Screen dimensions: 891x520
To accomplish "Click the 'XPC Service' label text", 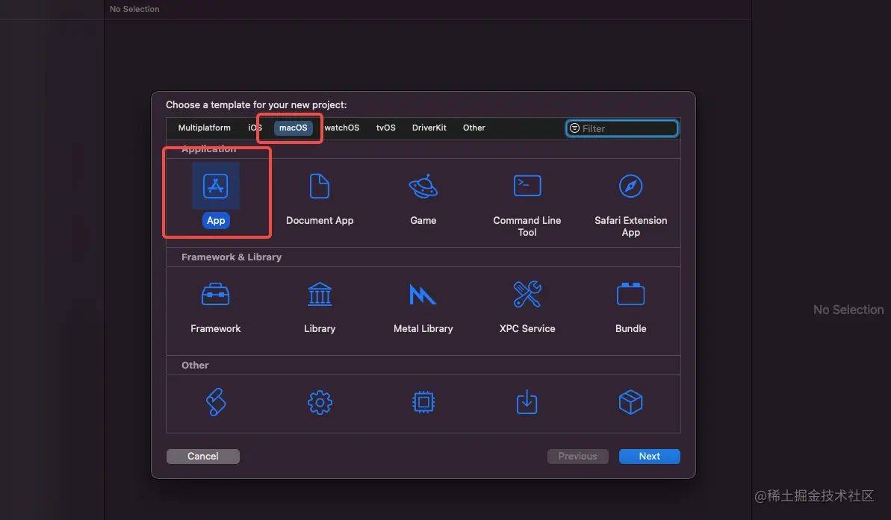I will click(x=527, y=329).
